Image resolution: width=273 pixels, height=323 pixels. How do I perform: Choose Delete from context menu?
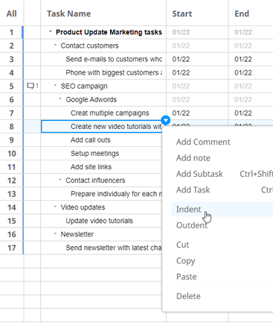188,296
